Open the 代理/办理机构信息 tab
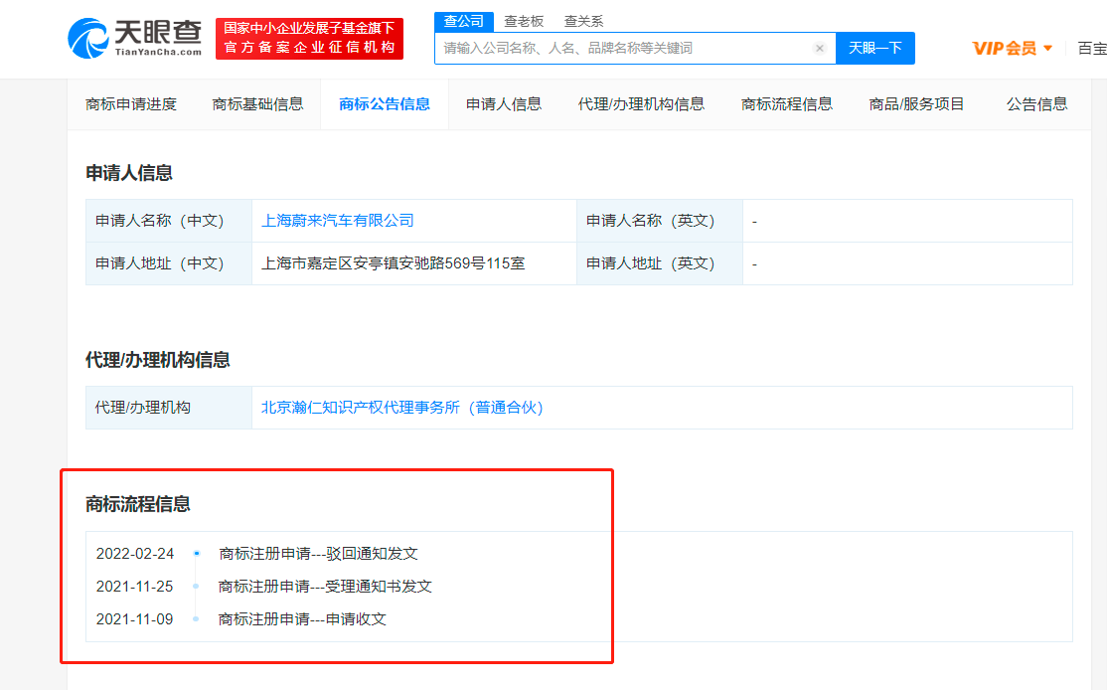This screenshot has height=690, width=1107. (x=641, y=104)
